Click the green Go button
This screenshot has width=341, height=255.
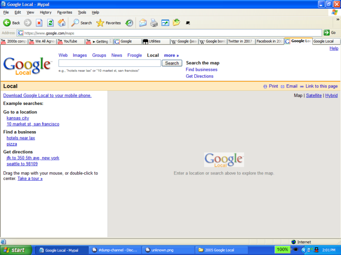[330, 33]
